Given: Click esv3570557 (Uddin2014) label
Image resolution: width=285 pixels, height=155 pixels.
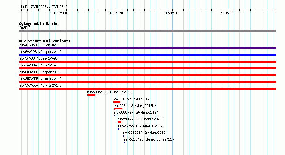Looking at the screenshot, I should pos(40,85).
